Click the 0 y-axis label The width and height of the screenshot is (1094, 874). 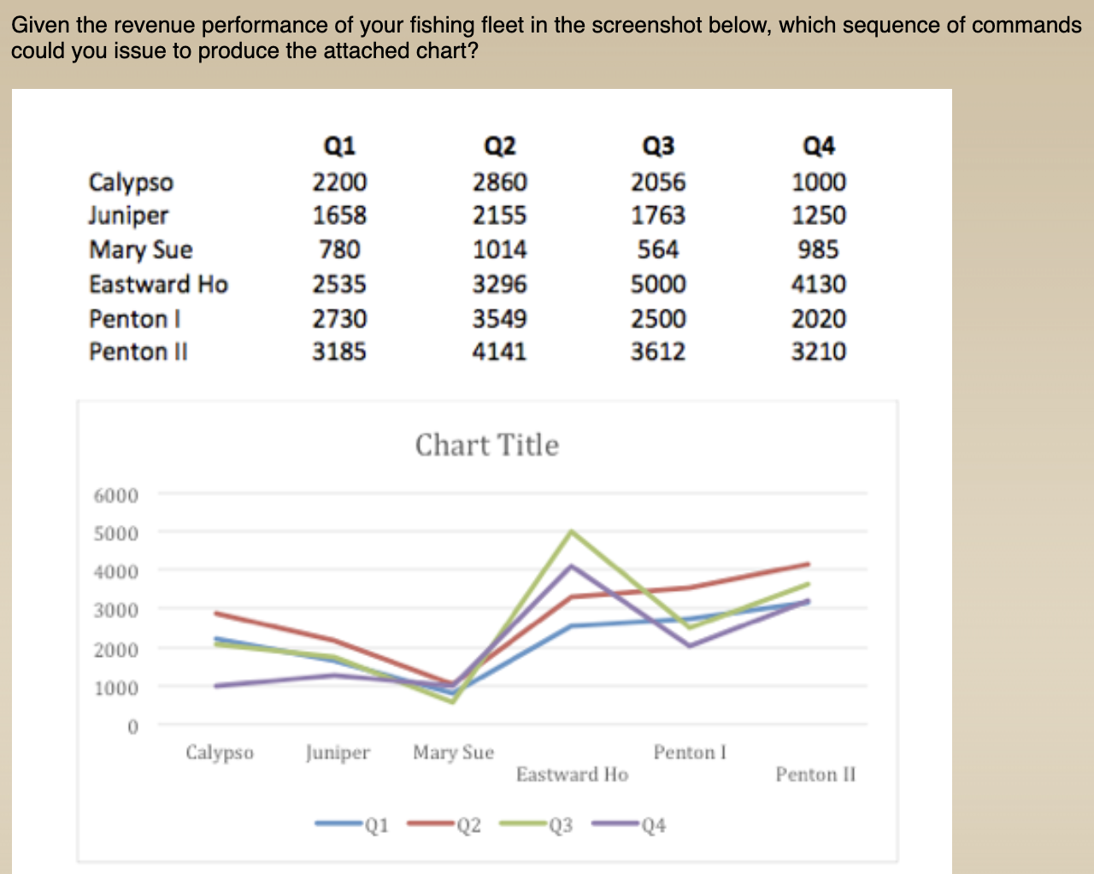click(132, 727)
